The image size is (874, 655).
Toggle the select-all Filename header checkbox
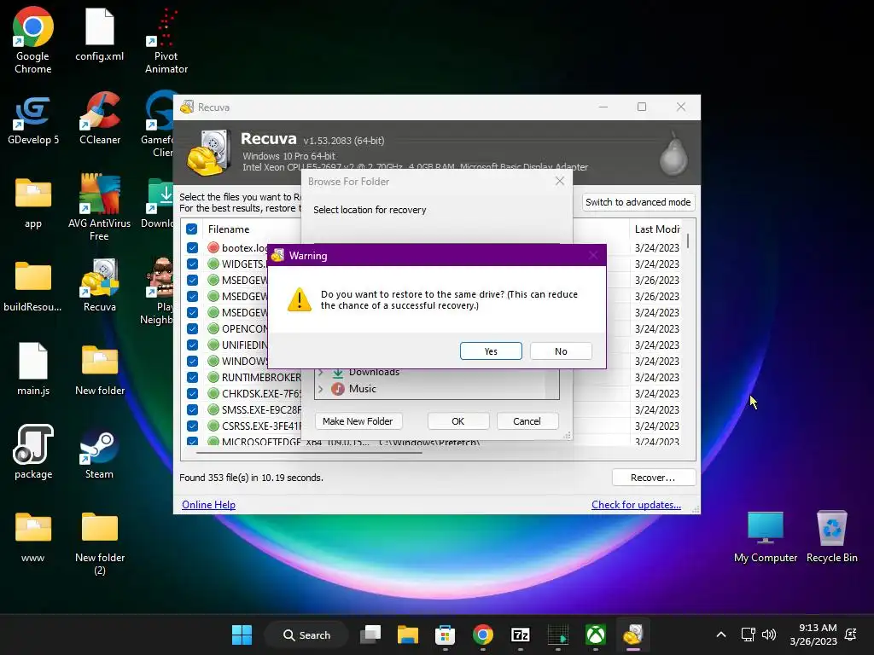pyautogui.click(x=192, y=229)
